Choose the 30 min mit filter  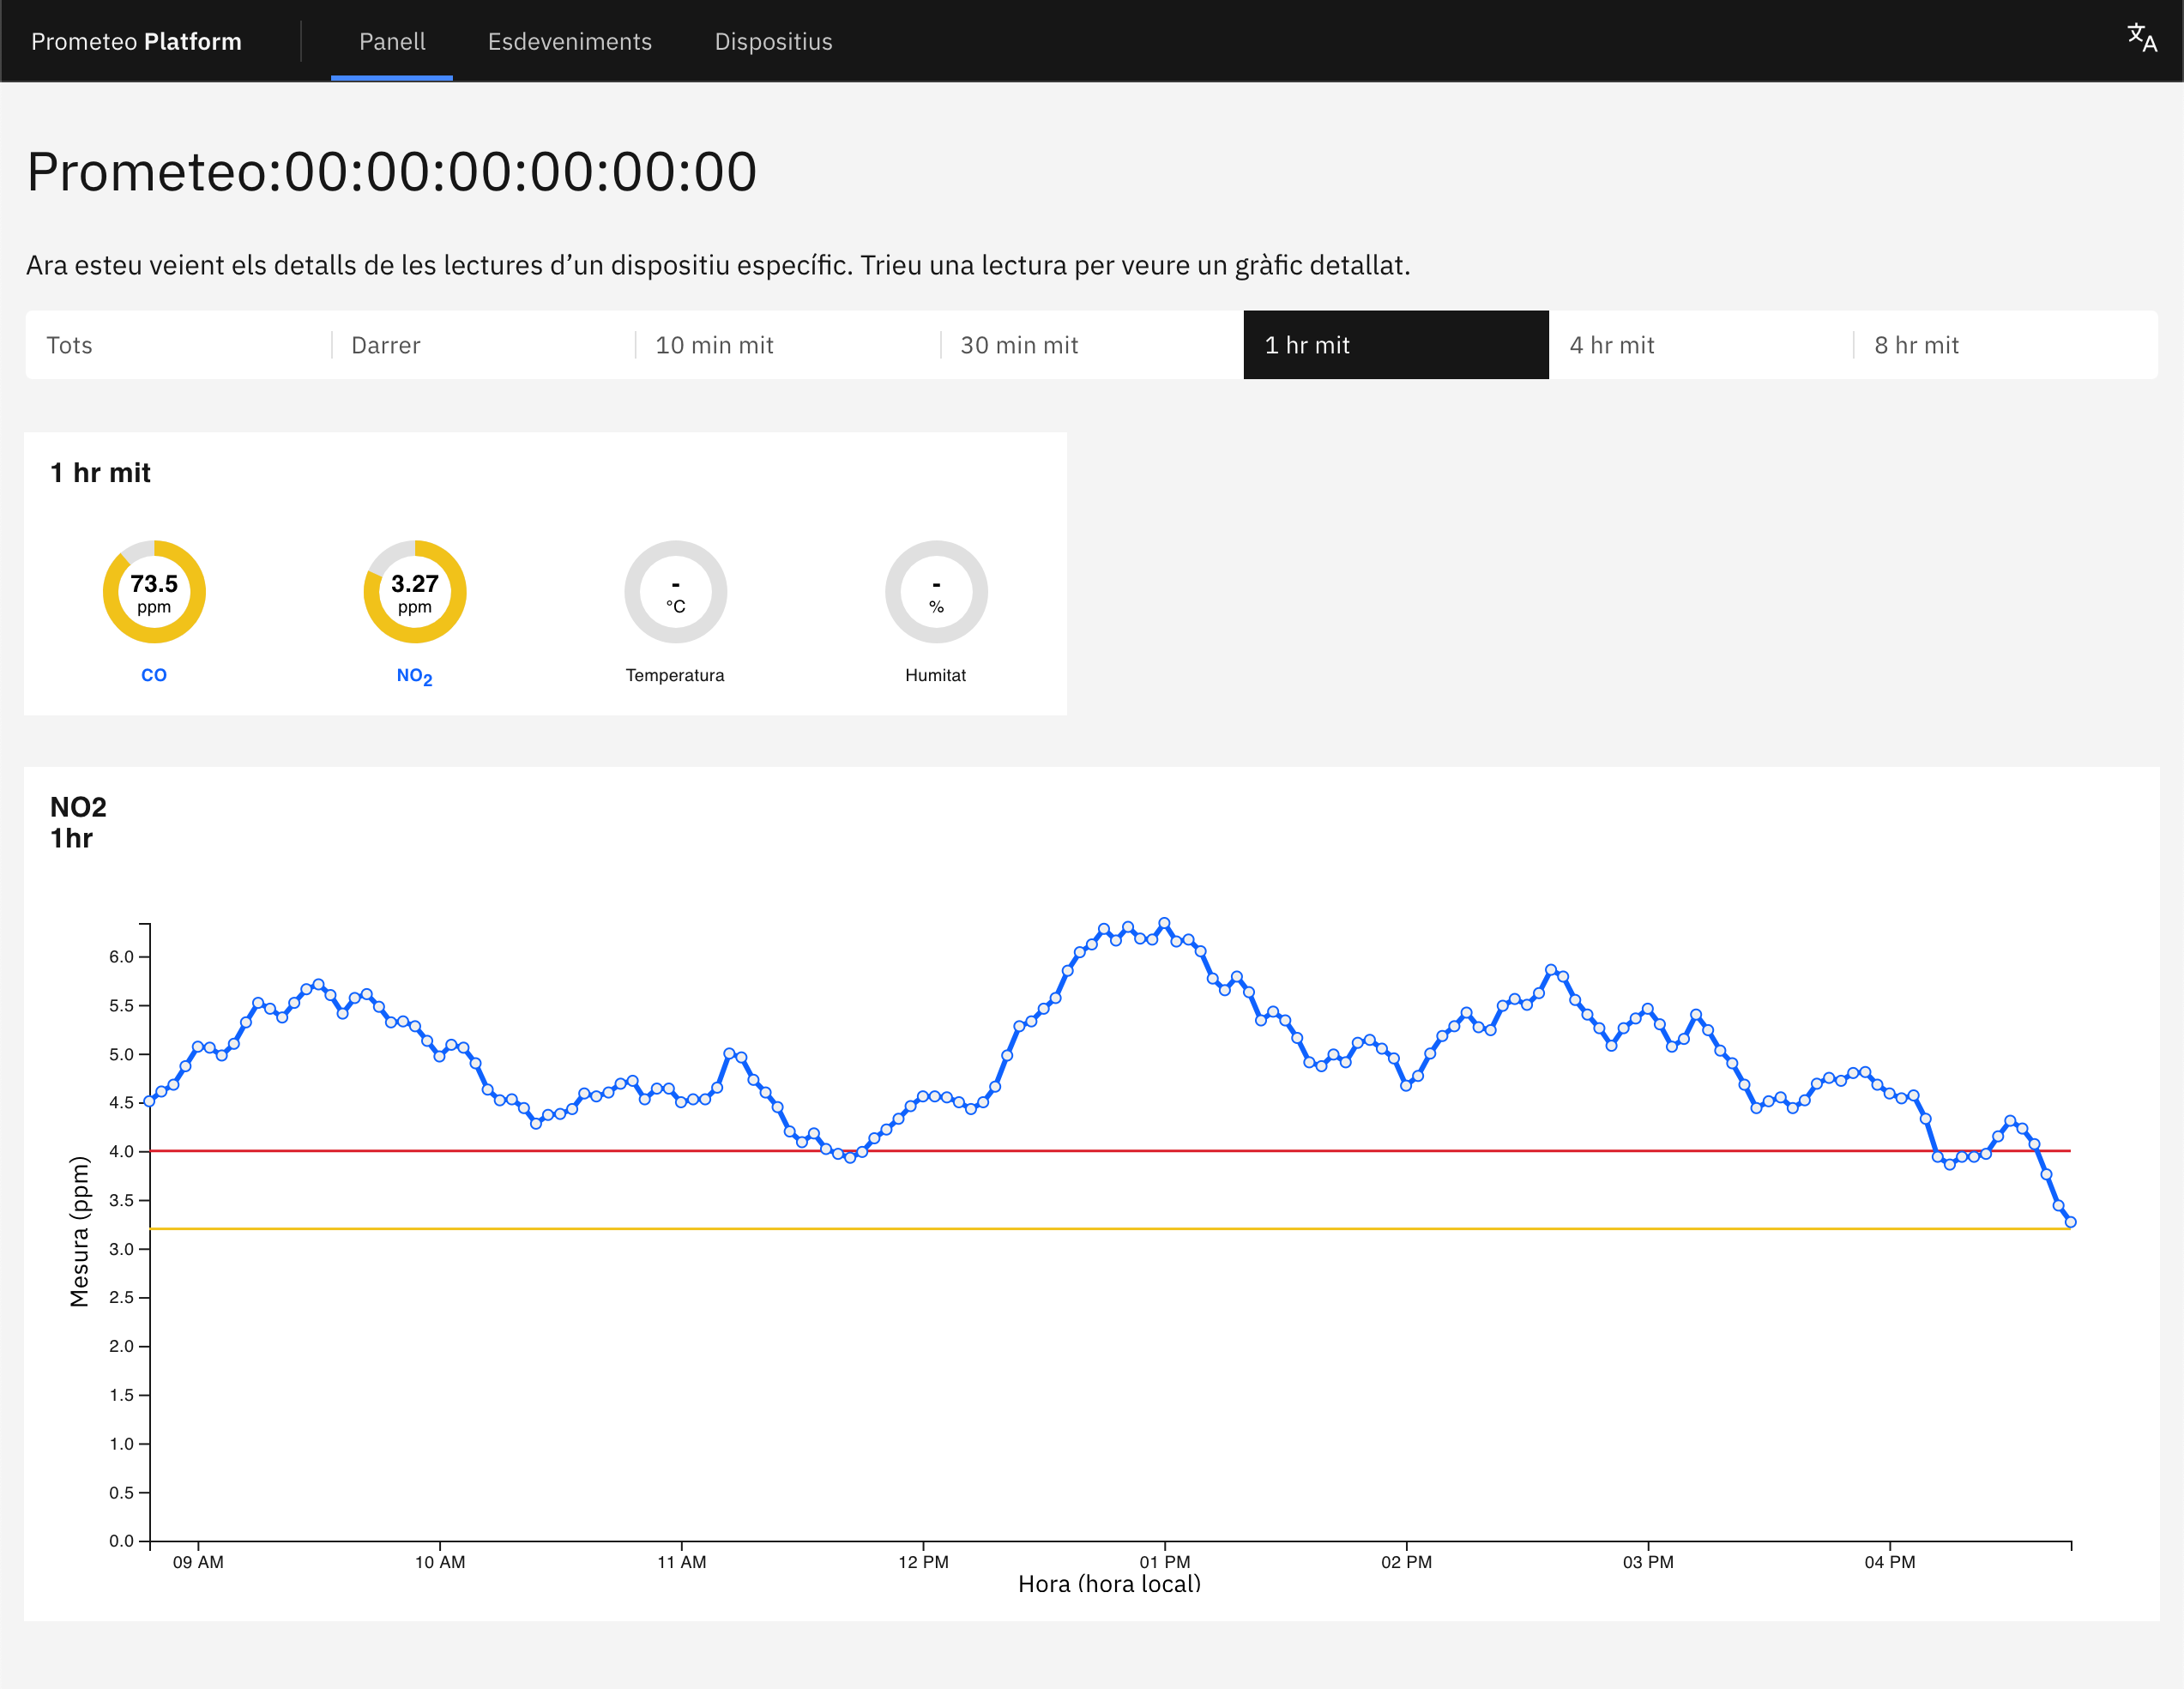(x=1092, y=345)
